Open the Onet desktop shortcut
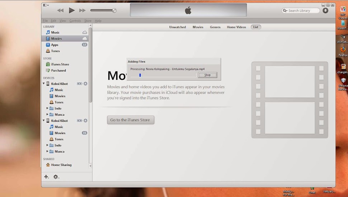This screenshot has width=348, height=197. (312, 191)
